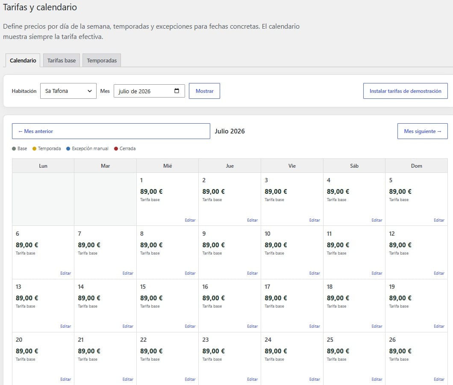The width and height of the screenshot is (453, 385).
Task: Edit the rate for July 2
Action: coord(252,220)
